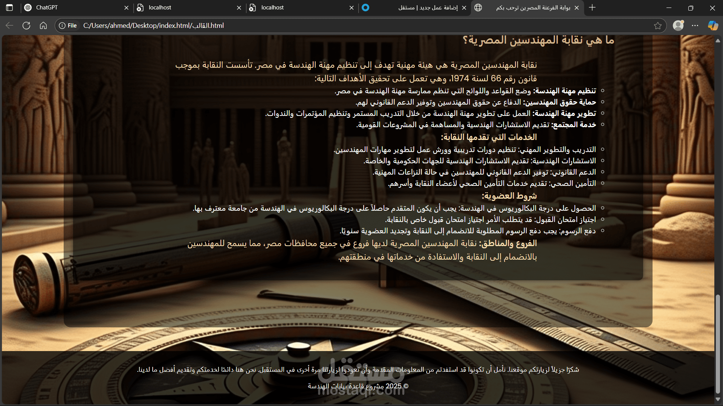Close the first localhost tab
Image resolution: width=723 pixels, height=406 pixels.
[x=239, y=8]
